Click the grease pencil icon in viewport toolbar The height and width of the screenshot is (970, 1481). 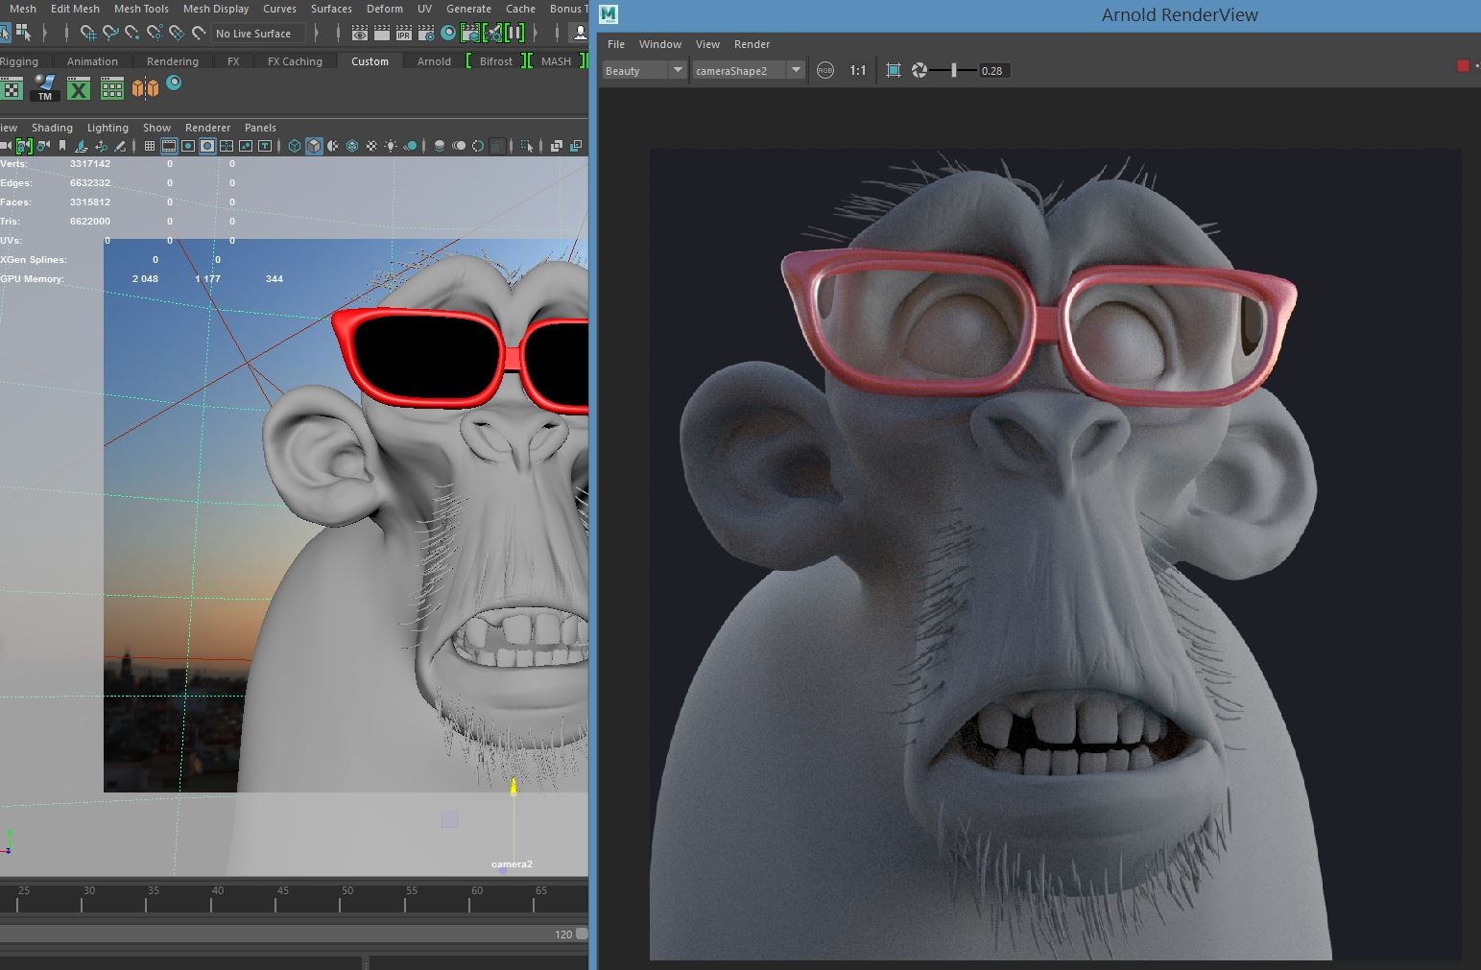click(120, 146)
